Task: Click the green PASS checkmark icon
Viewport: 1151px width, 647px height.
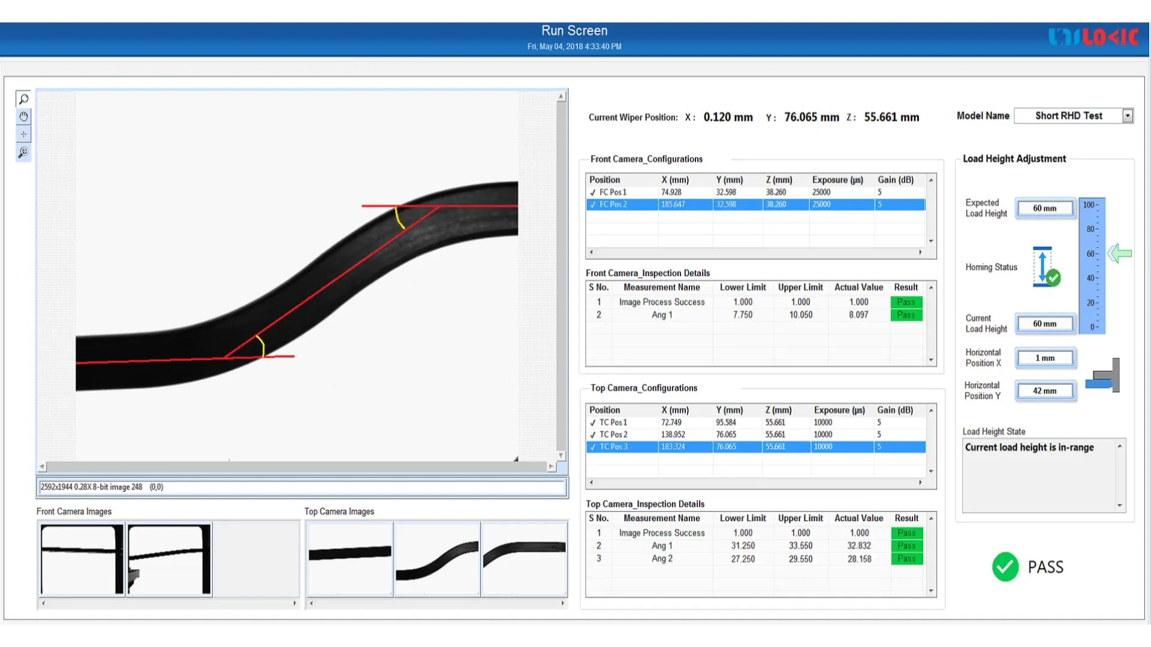Action: point(1005,567)
